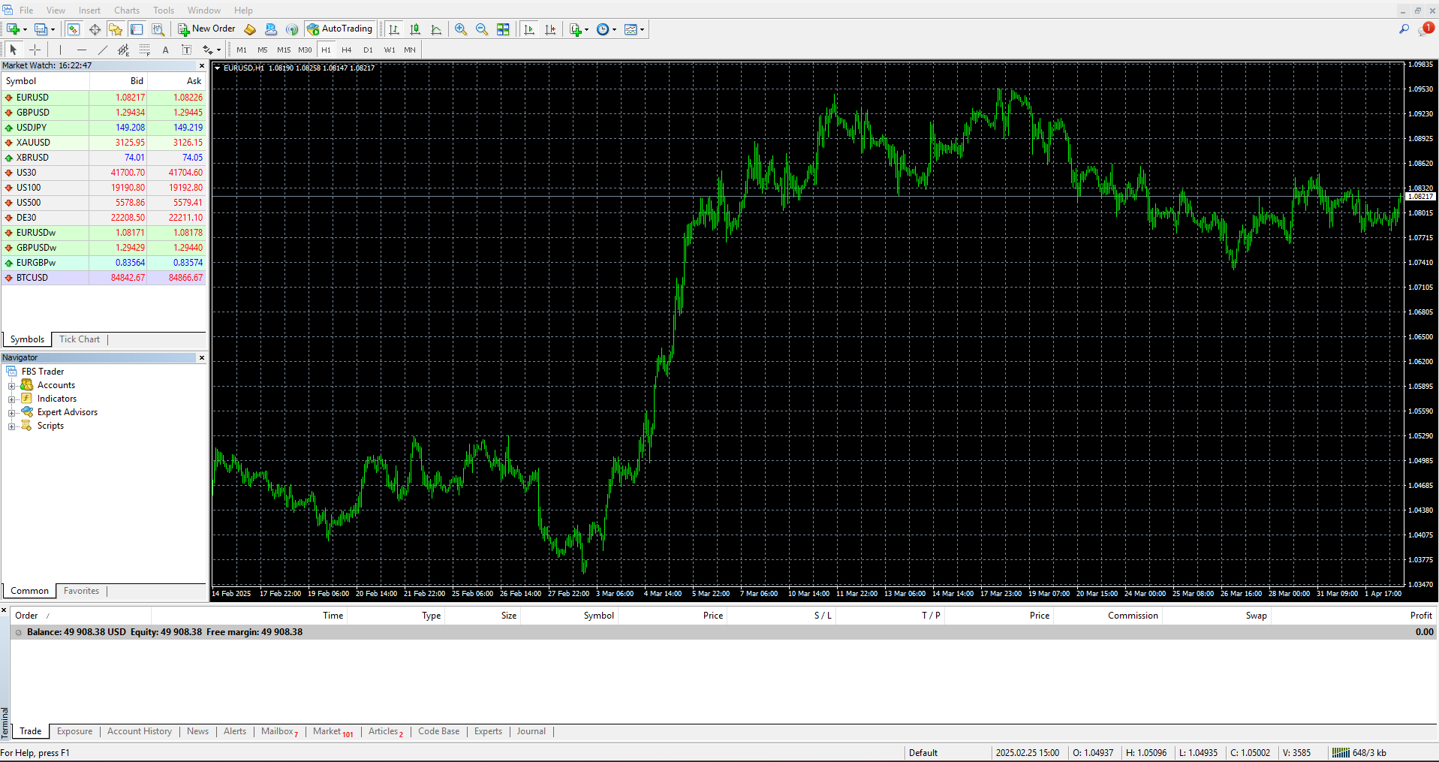The height and width of the screenshot is (762, 1439).
Task: Toggle the Terminal panel icon
Action: (x=137, y=29)
